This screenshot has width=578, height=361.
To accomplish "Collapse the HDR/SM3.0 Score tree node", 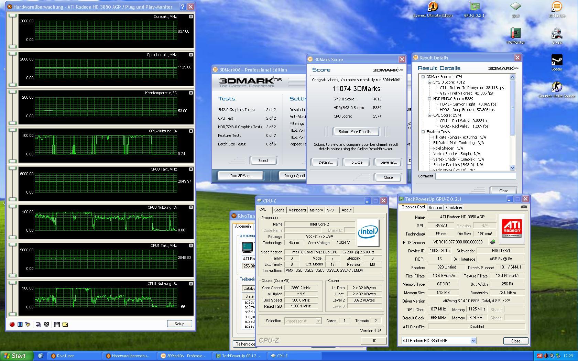I will pos(429,99).
